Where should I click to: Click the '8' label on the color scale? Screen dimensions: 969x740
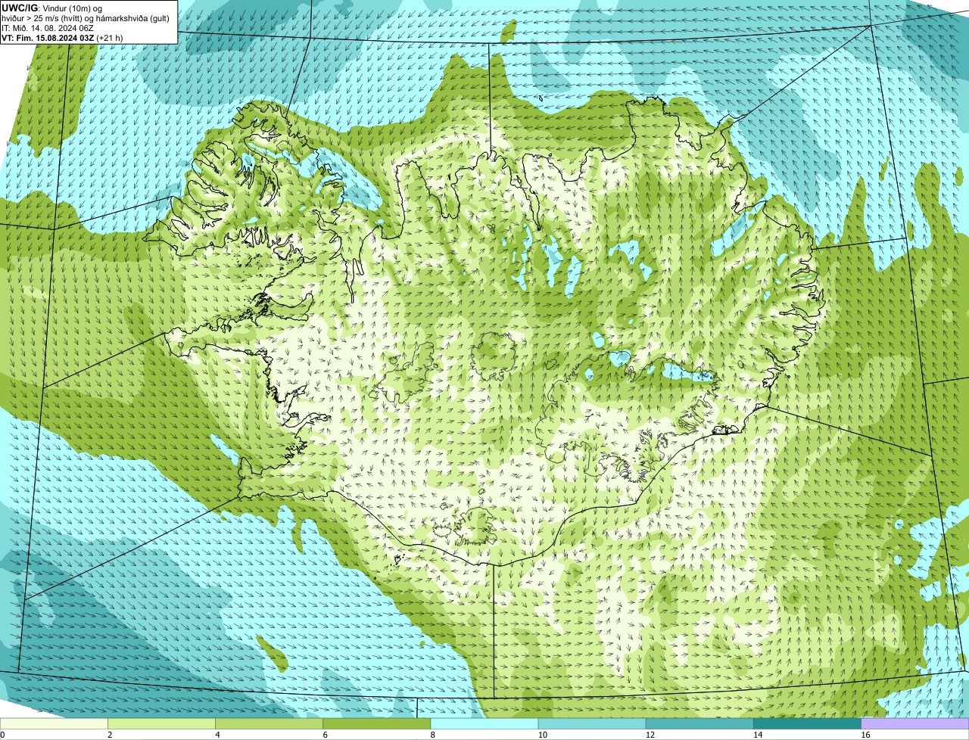point(433,735)
